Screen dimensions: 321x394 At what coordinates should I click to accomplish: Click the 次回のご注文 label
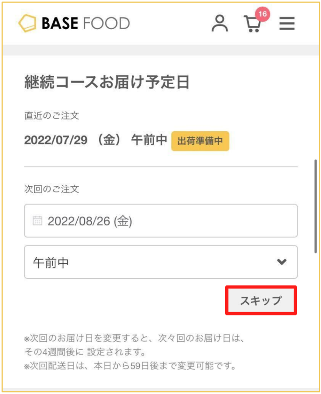52,189
